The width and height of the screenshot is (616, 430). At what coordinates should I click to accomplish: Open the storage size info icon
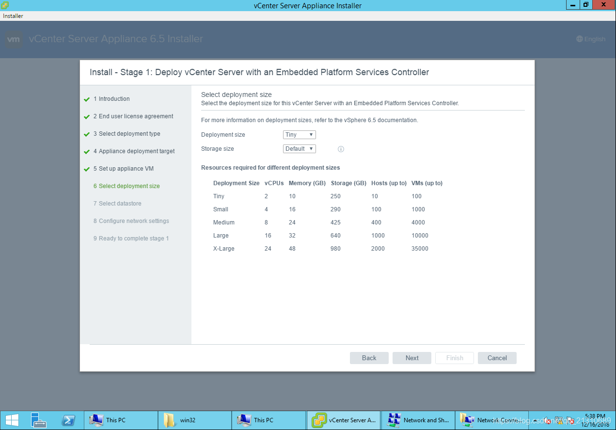[x=341, y=149]
